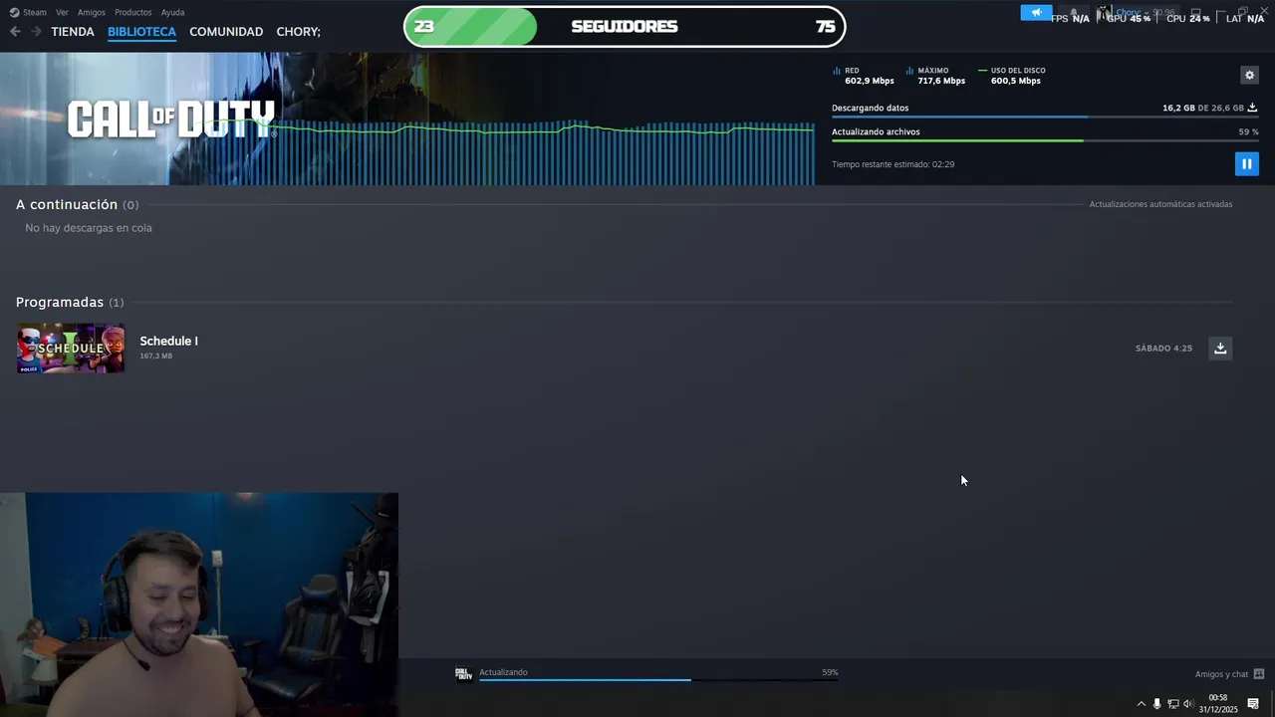Click the 'Programadas' section heading
This screenshot has width=1275, height=717.
click(x=60, y=302)
